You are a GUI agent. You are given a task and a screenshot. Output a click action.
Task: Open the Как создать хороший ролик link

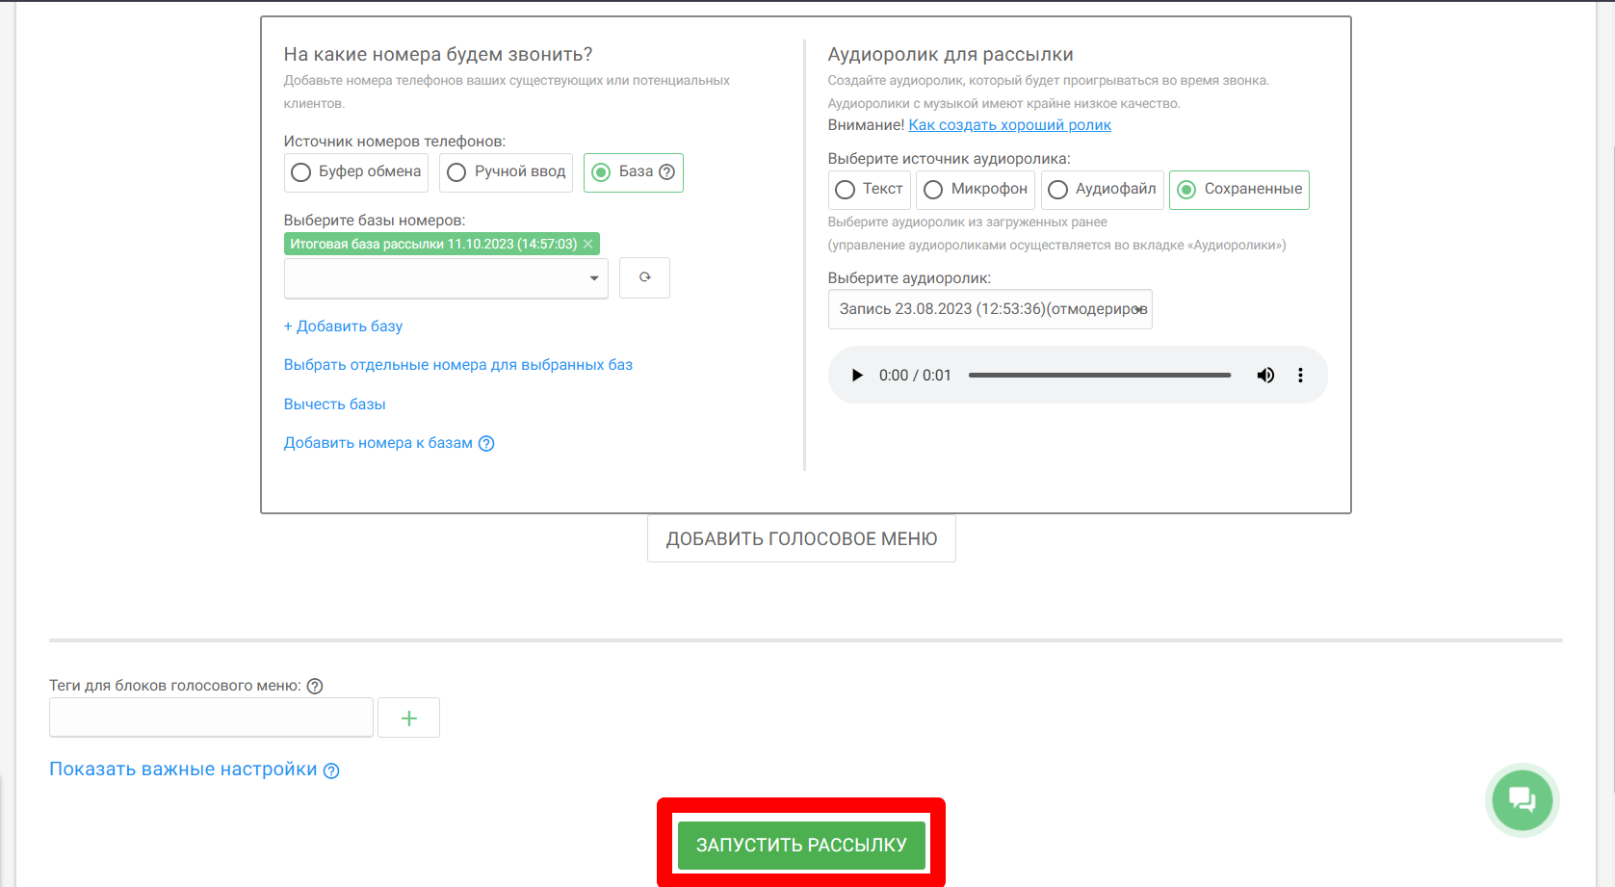coord(1009,125)
